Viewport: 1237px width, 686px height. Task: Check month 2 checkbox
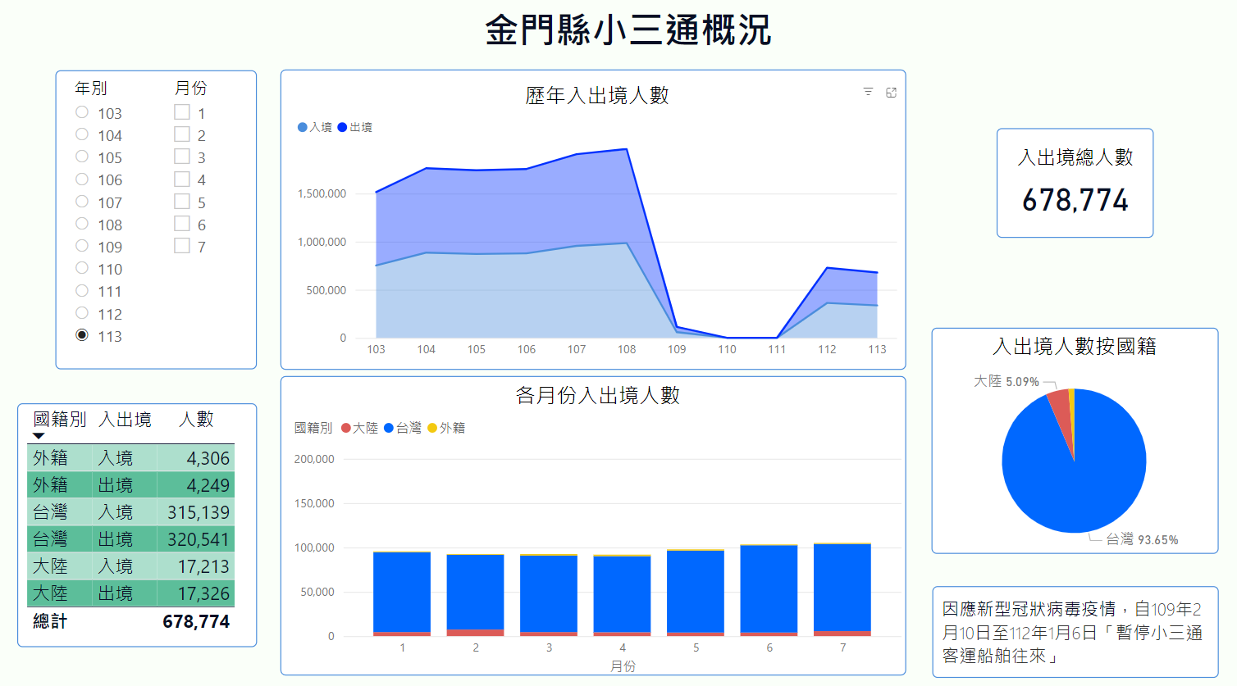click(182, 134)
